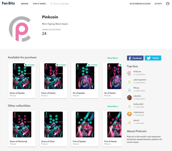The width and height of the screenshot is (172, 151).
Task: Click Messy's avatar icon
Action: (x=129, y=89)
